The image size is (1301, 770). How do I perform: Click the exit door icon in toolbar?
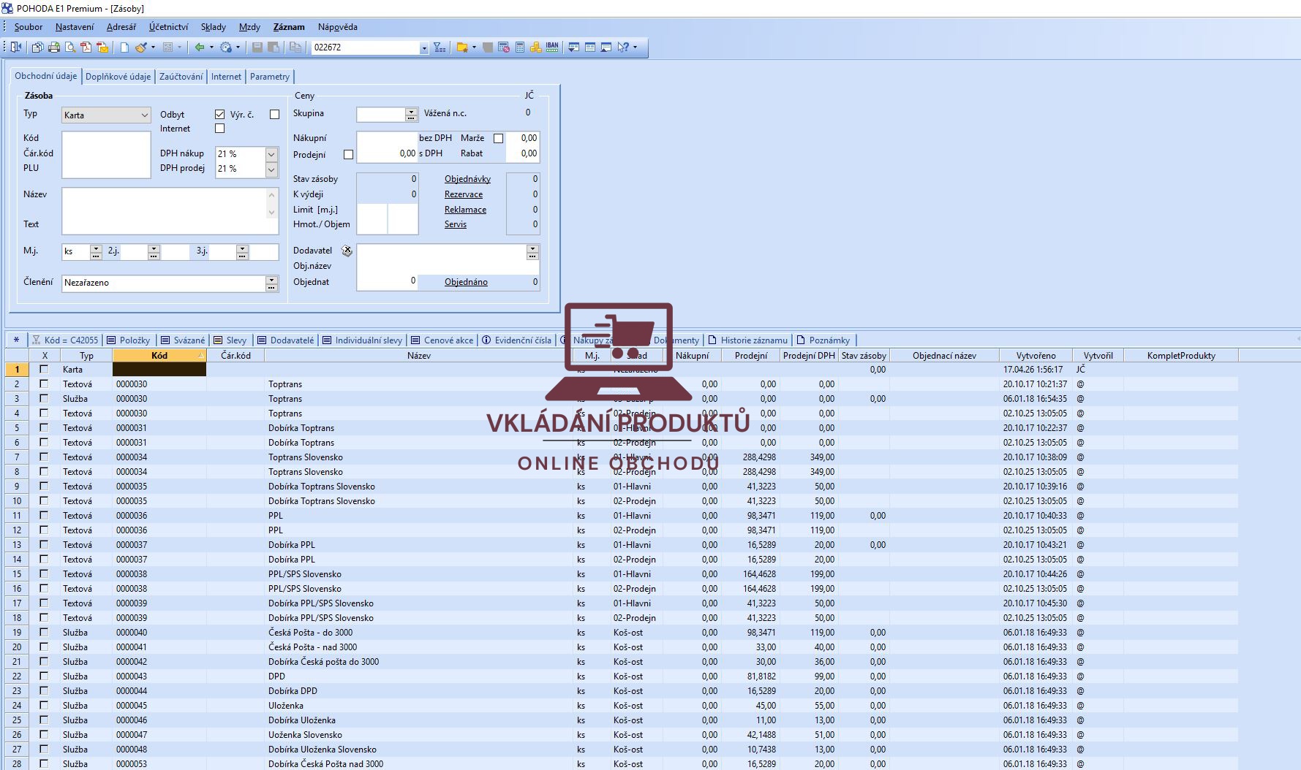click(x=16, y=47)
